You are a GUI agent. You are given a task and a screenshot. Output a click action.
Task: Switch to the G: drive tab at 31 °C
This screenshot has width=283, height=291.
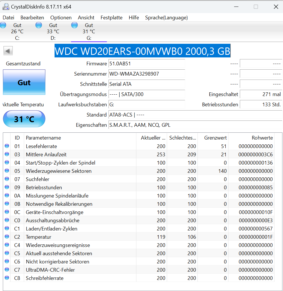click(89, 32)
